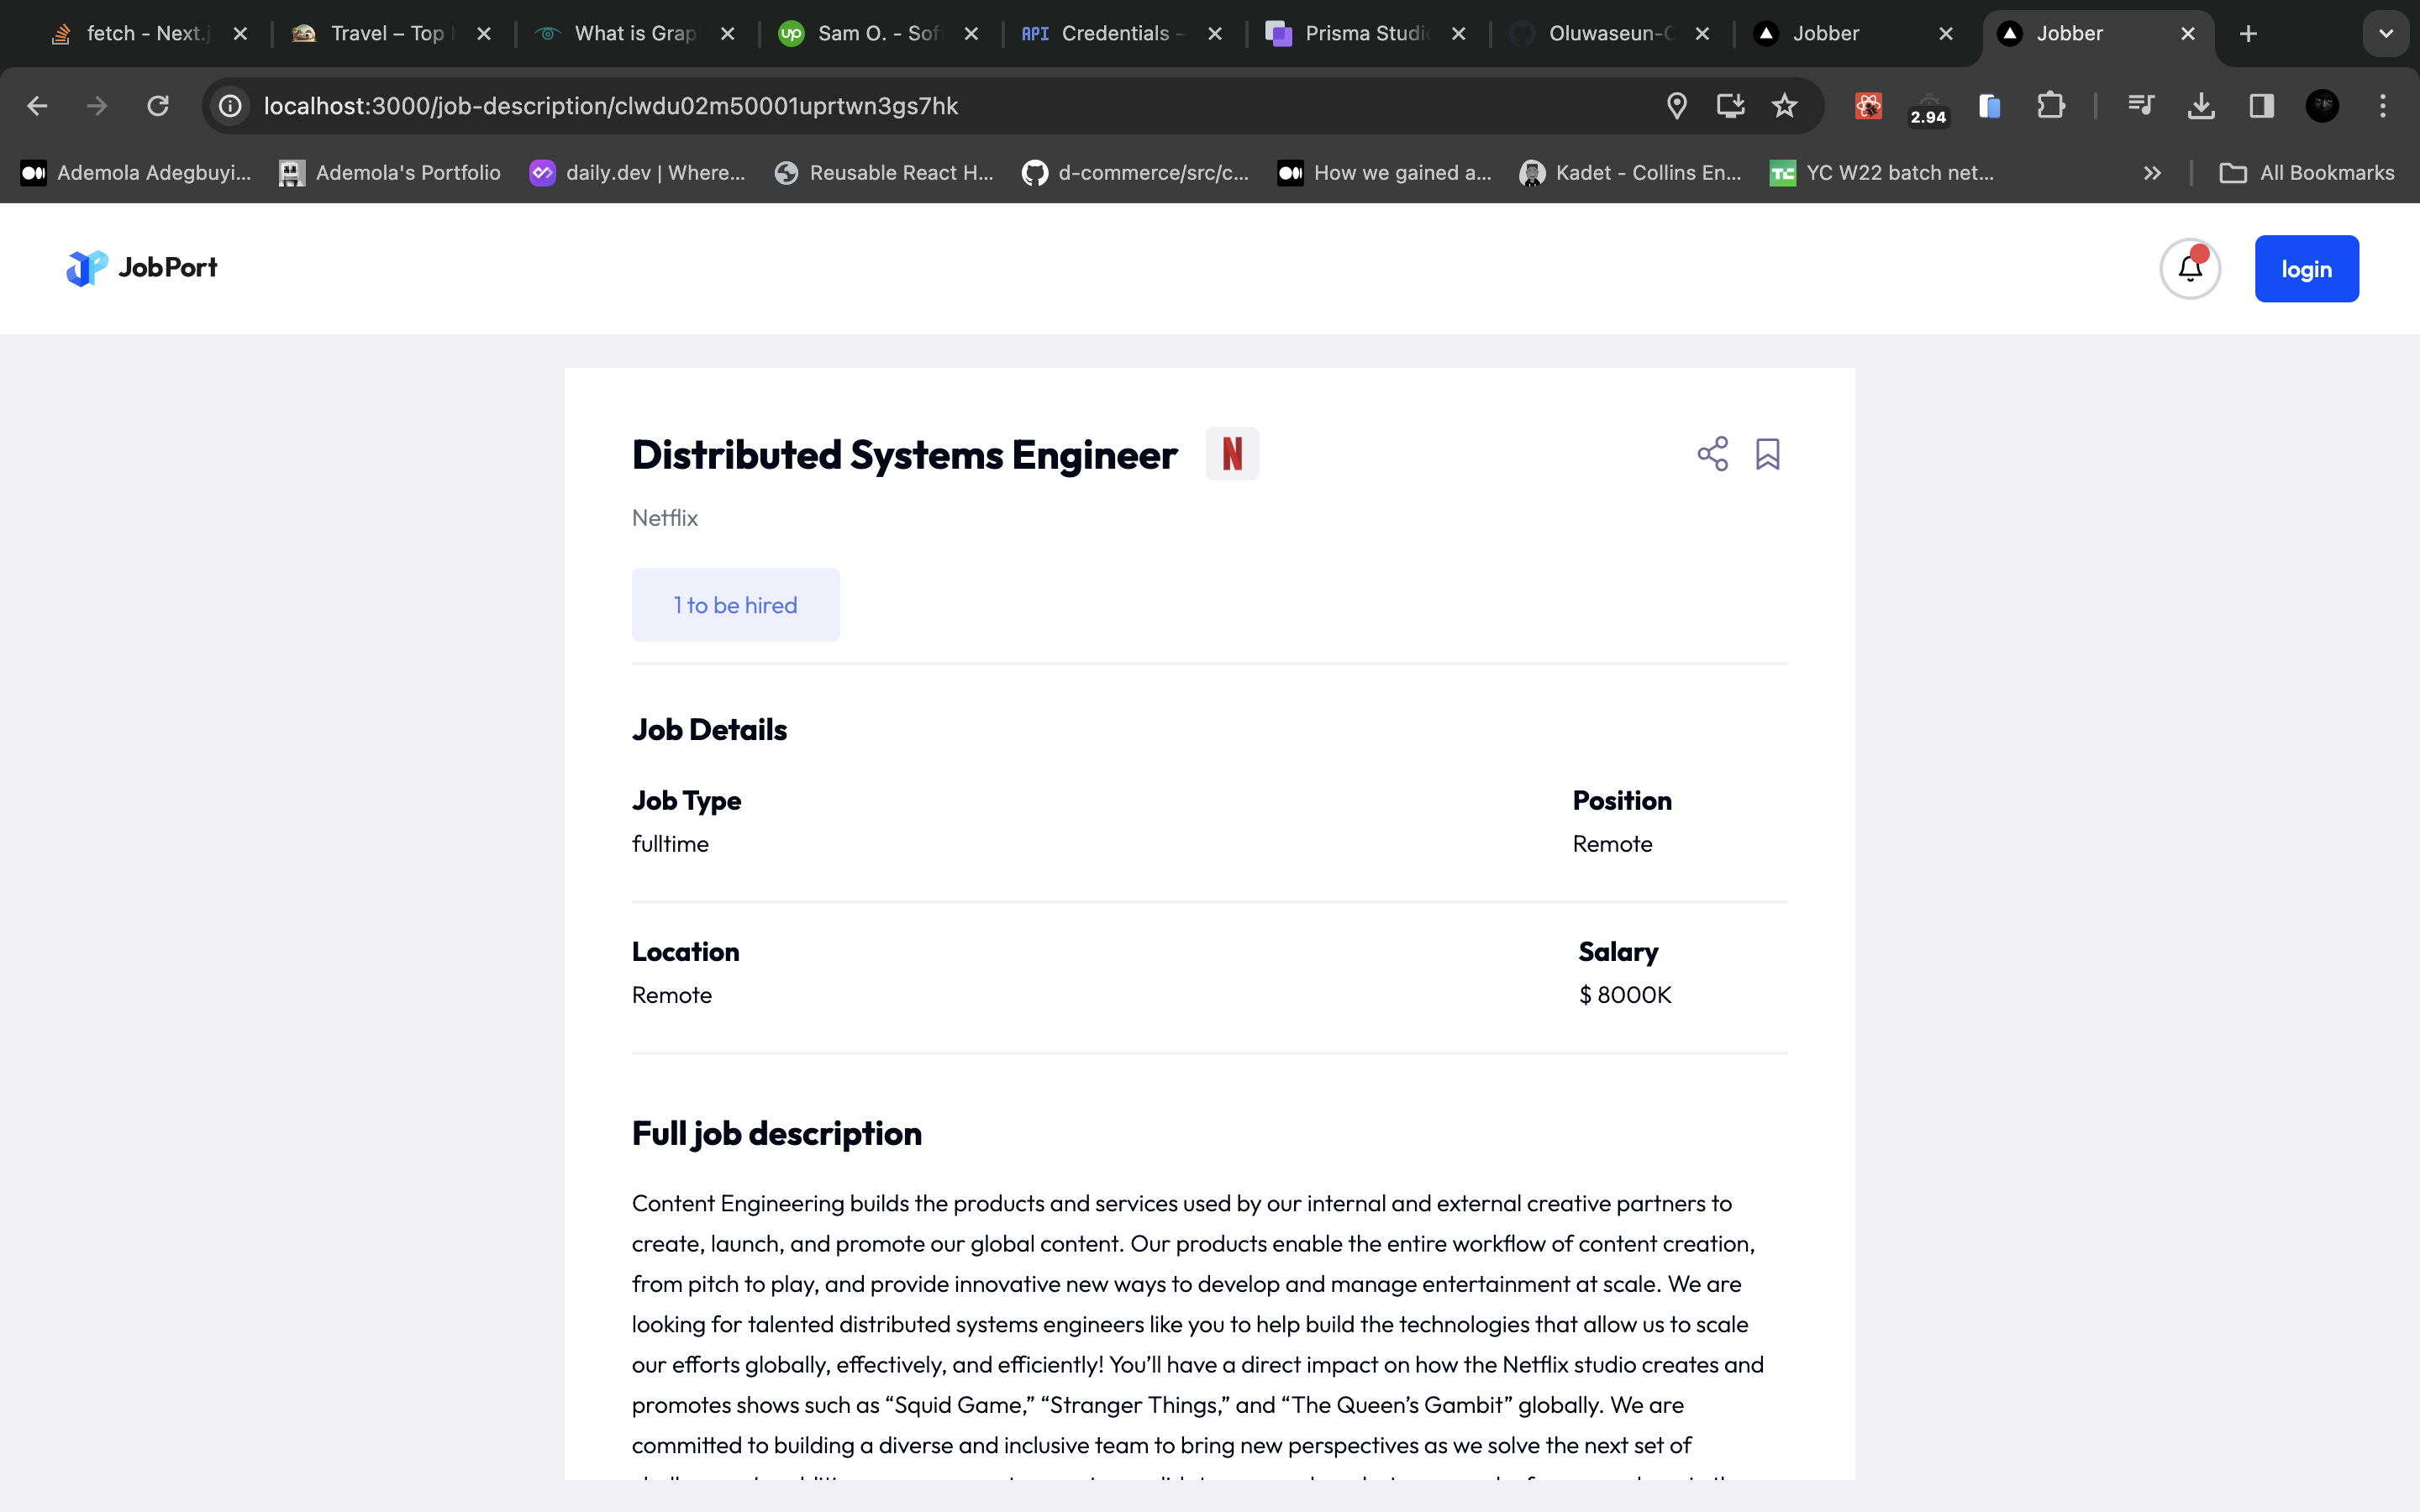Star this page as bookmark

[1784, 106]
